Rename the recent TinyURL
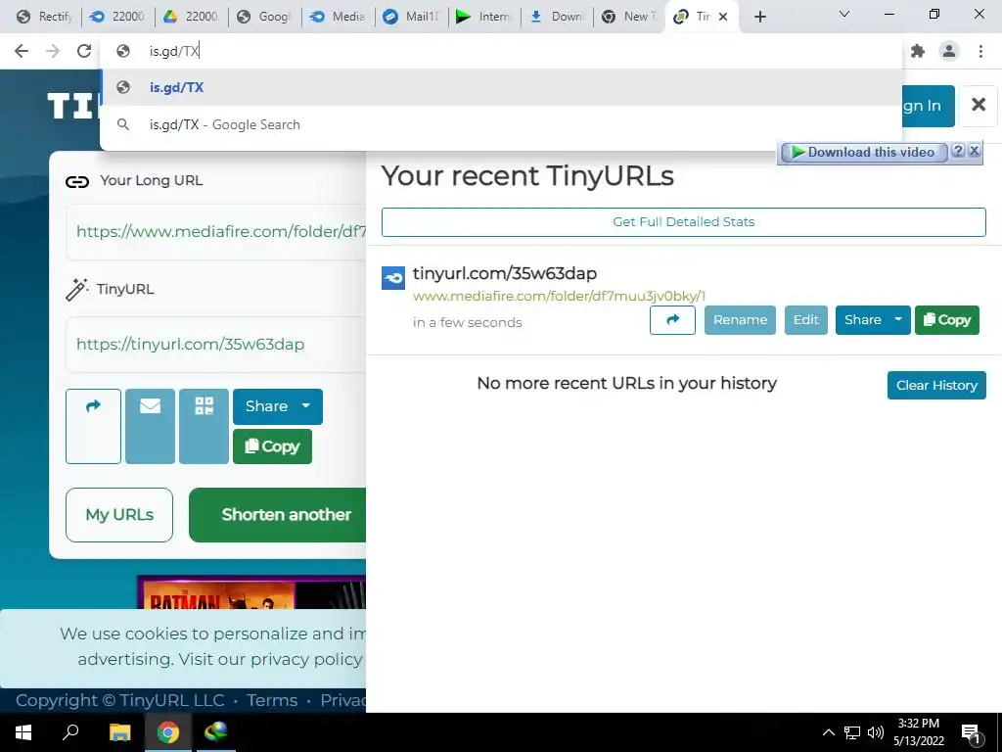 pos(740,320)
